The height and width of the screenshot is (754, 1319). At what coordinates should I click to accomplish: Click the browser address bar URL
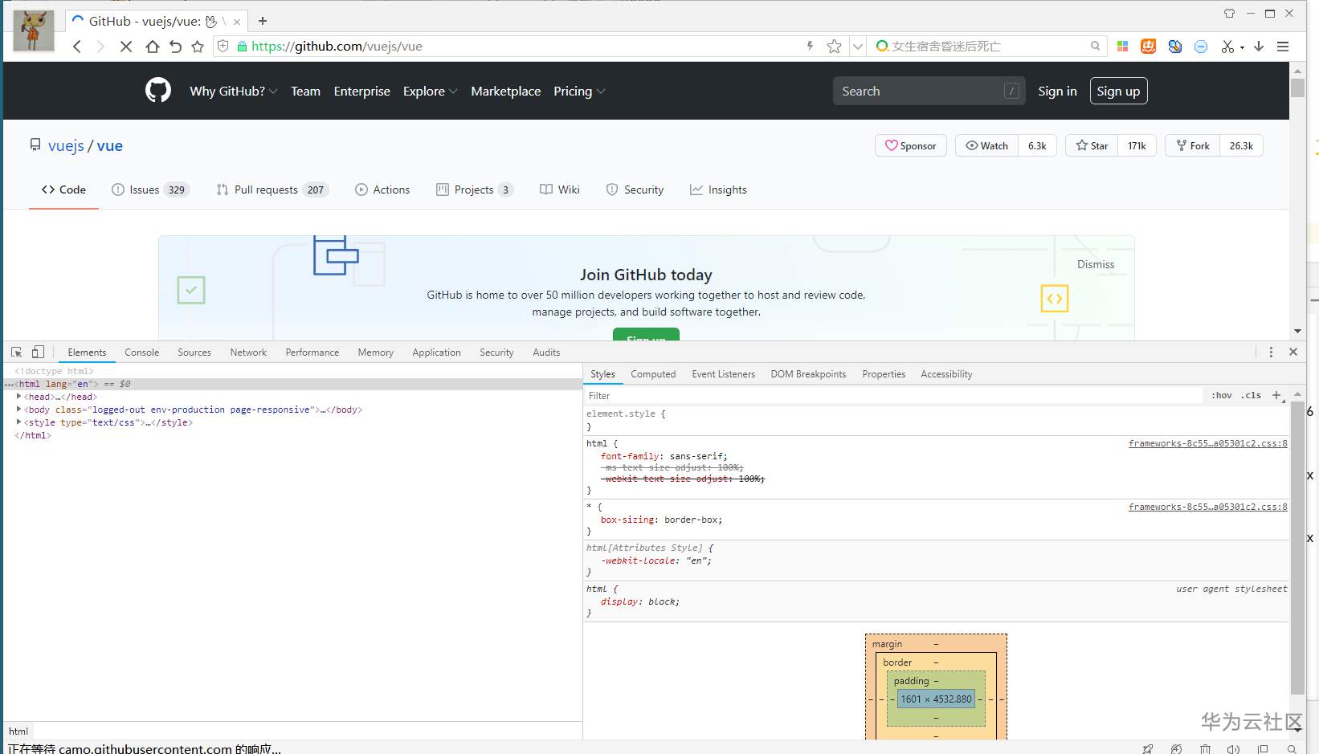[337, 47]
